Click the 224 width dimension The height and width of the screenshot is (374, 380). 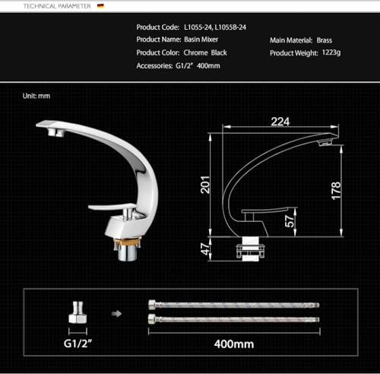point(280,122)
